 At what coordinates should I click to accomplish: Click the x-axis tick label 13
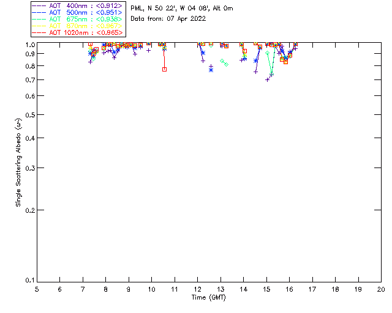221,289
